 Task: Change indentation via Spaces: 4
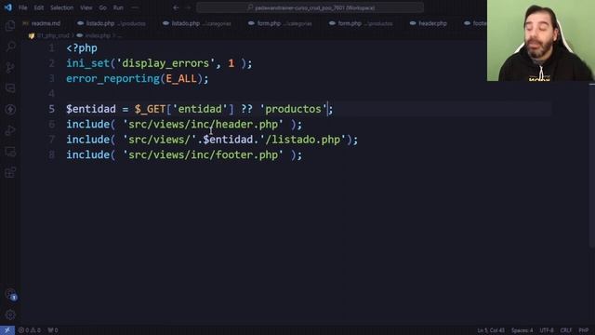point(522,330)
